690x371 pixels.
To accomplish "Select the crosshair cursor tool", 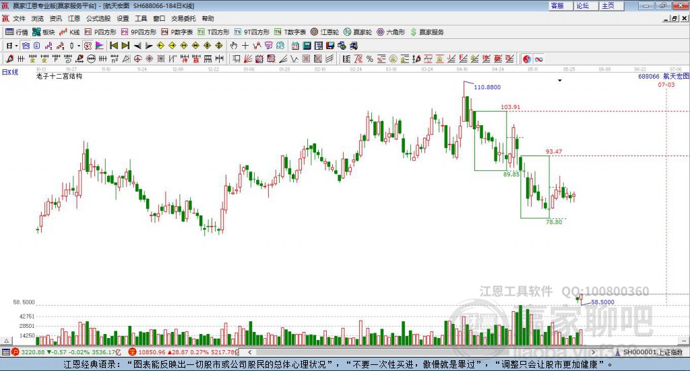I will (245, 46).
